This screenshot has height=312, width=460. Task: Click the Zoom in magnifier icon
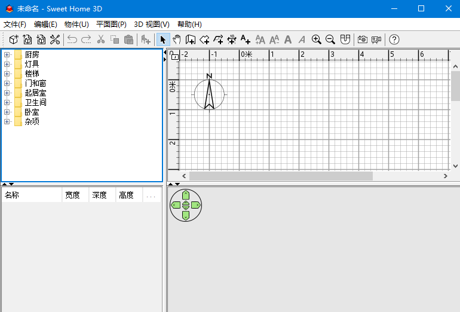pos(316,39)
